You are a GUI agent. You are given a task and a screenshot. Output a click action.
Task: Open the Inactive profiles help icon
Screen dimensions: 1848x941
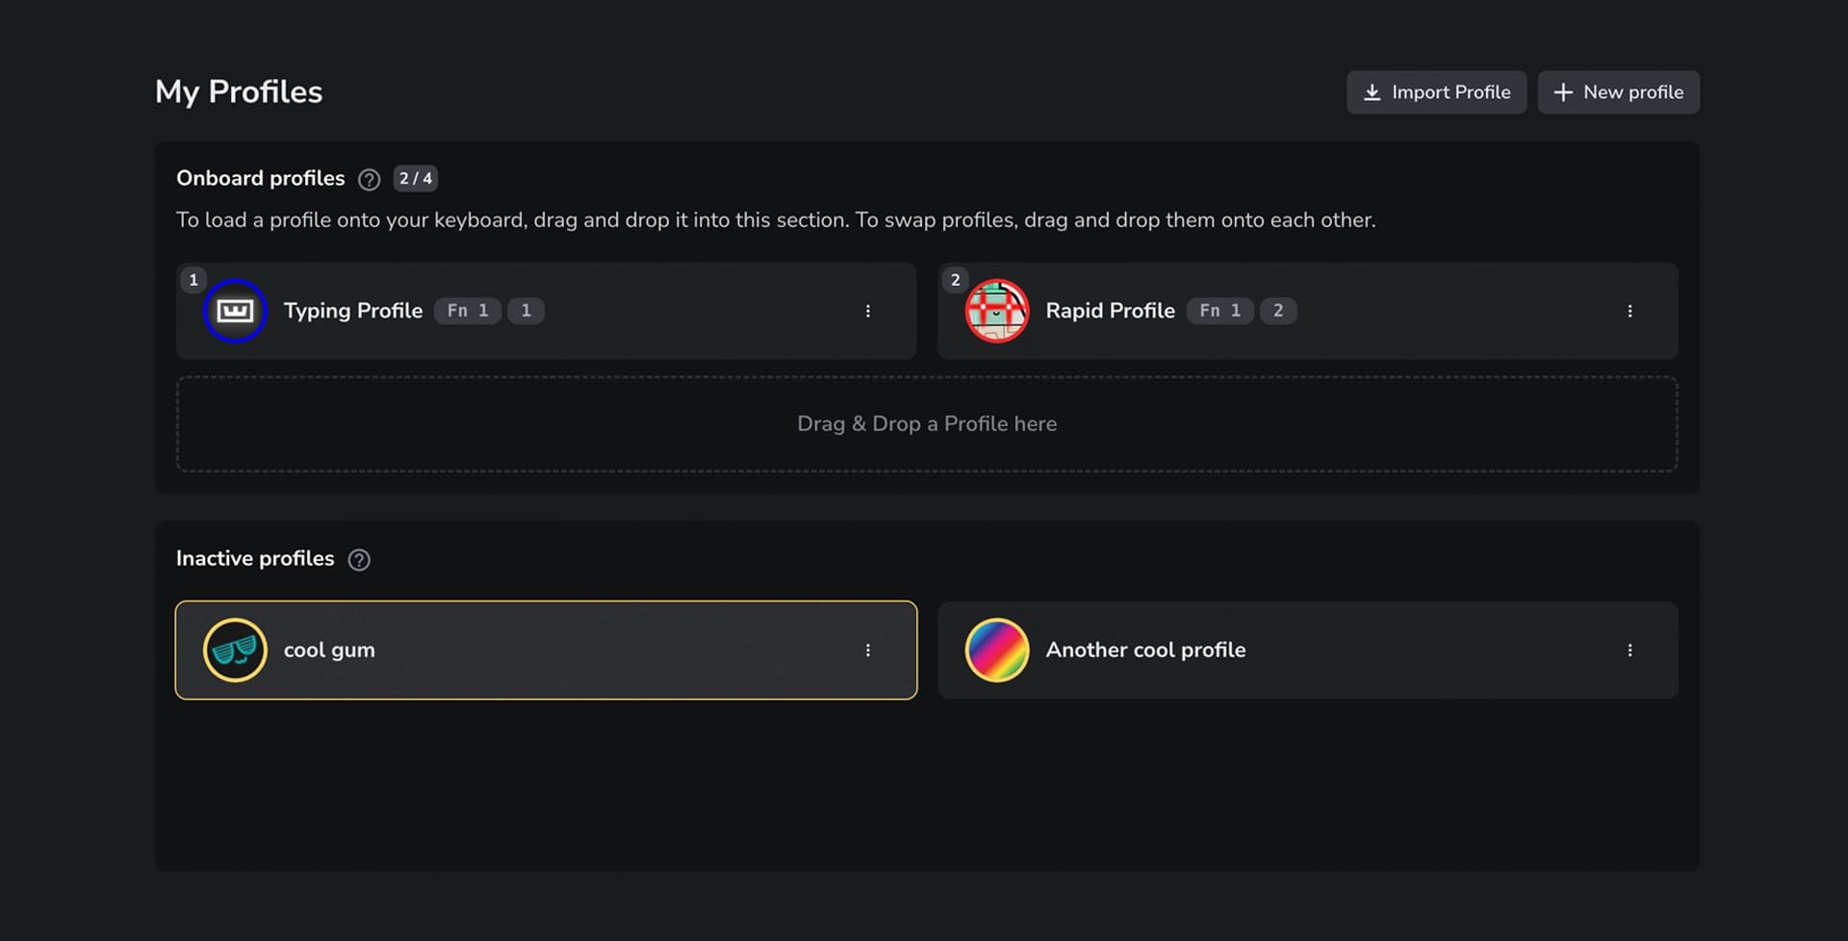click(x=359, y=560)
